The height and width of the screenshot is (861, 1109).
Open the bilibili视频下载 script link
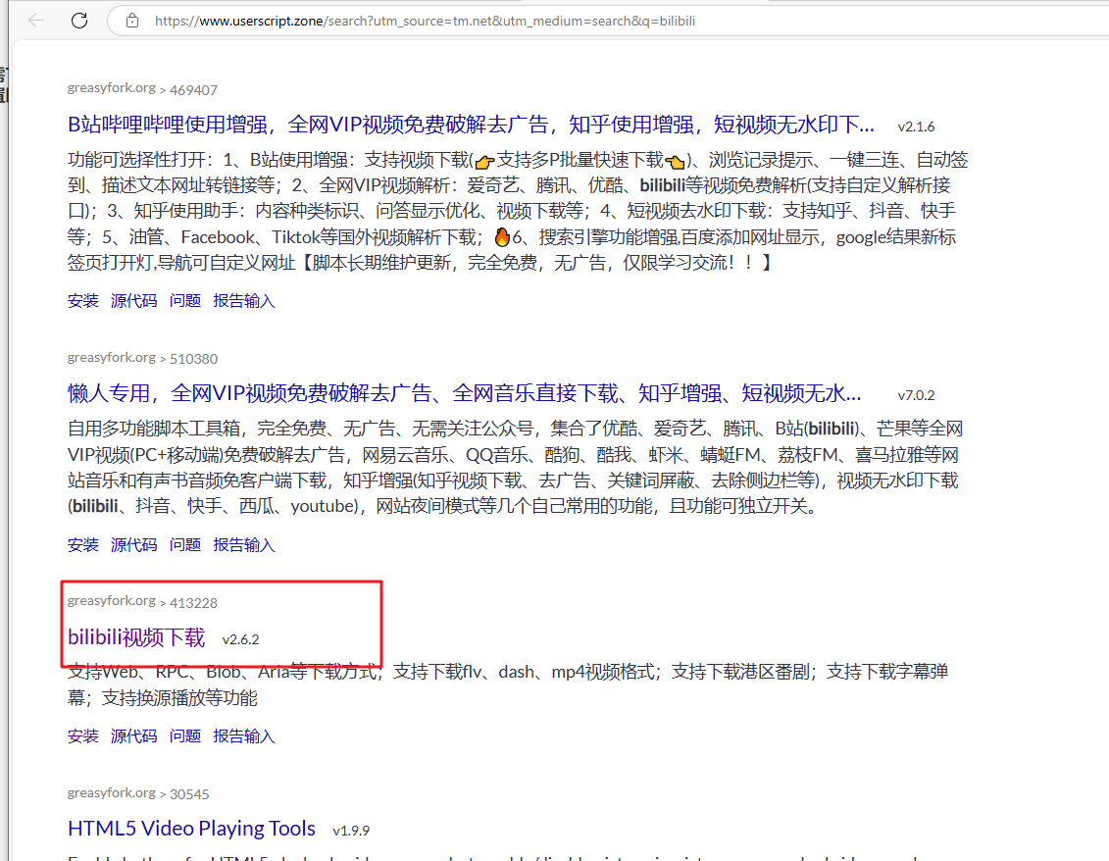pos(136,637)
